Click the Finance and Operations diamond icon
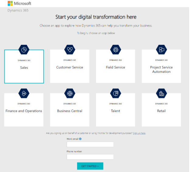Screen dimensions: 194x172 [24, 93]
